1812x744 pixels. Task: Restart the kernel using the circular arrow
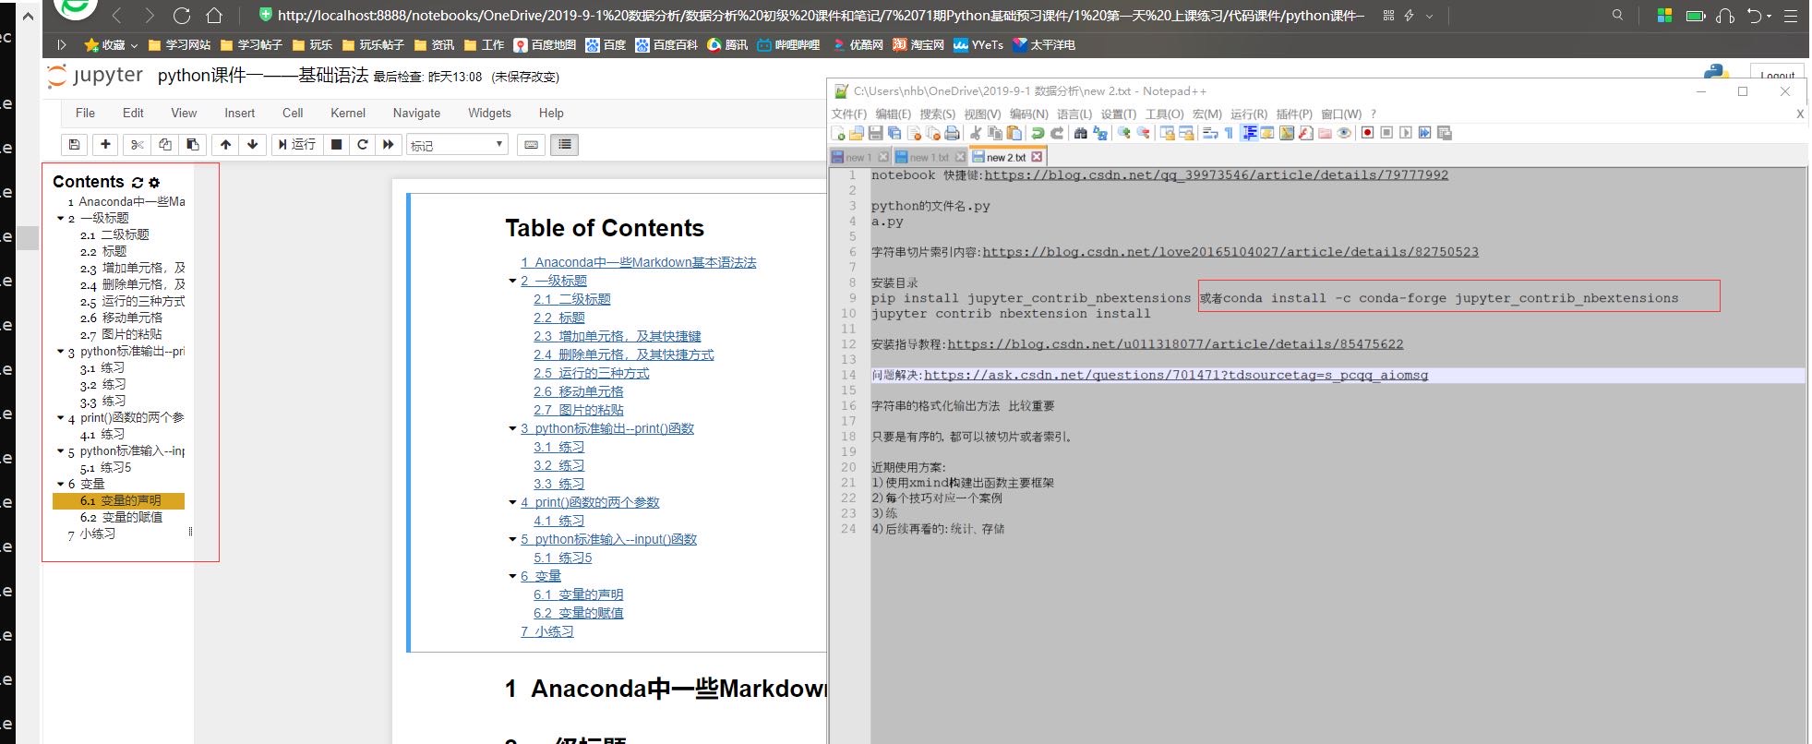pyautogui.click(x=363, y=144)
